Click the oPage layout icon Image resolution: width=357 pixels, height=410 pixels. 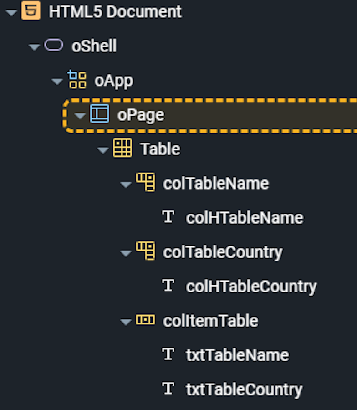point(100,113)
